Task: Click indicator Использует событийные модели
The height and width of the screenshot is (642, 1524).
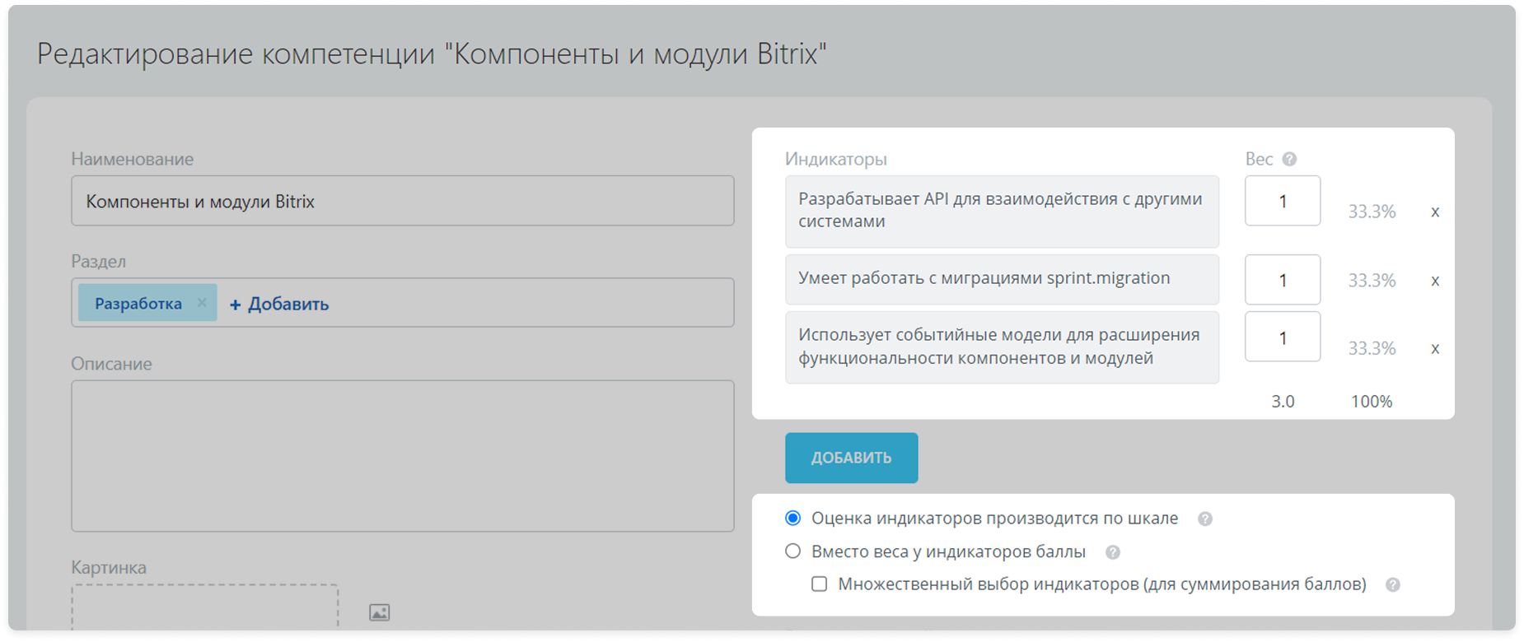Action: click(1002, 347)
